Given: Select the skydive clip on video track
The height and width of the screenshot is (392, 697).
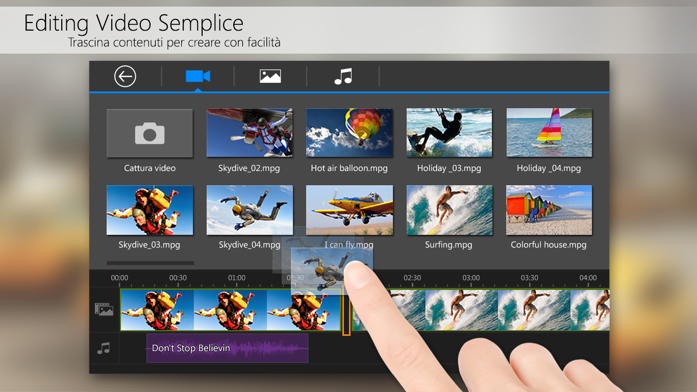Looking at the screenshot, I should (231, 310).
